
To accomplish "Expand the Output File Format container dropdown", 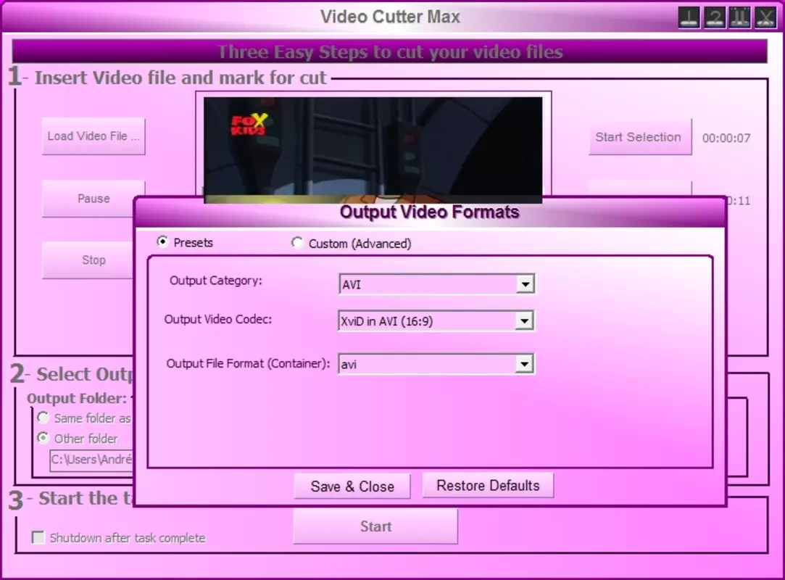I will coord(524,364).
